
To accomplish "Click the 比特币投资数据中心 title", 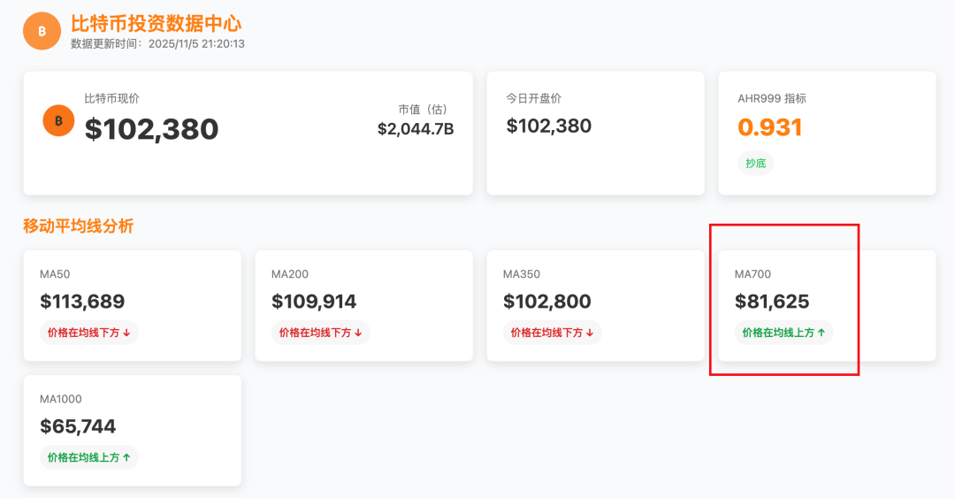I will [x=156, y=24].
